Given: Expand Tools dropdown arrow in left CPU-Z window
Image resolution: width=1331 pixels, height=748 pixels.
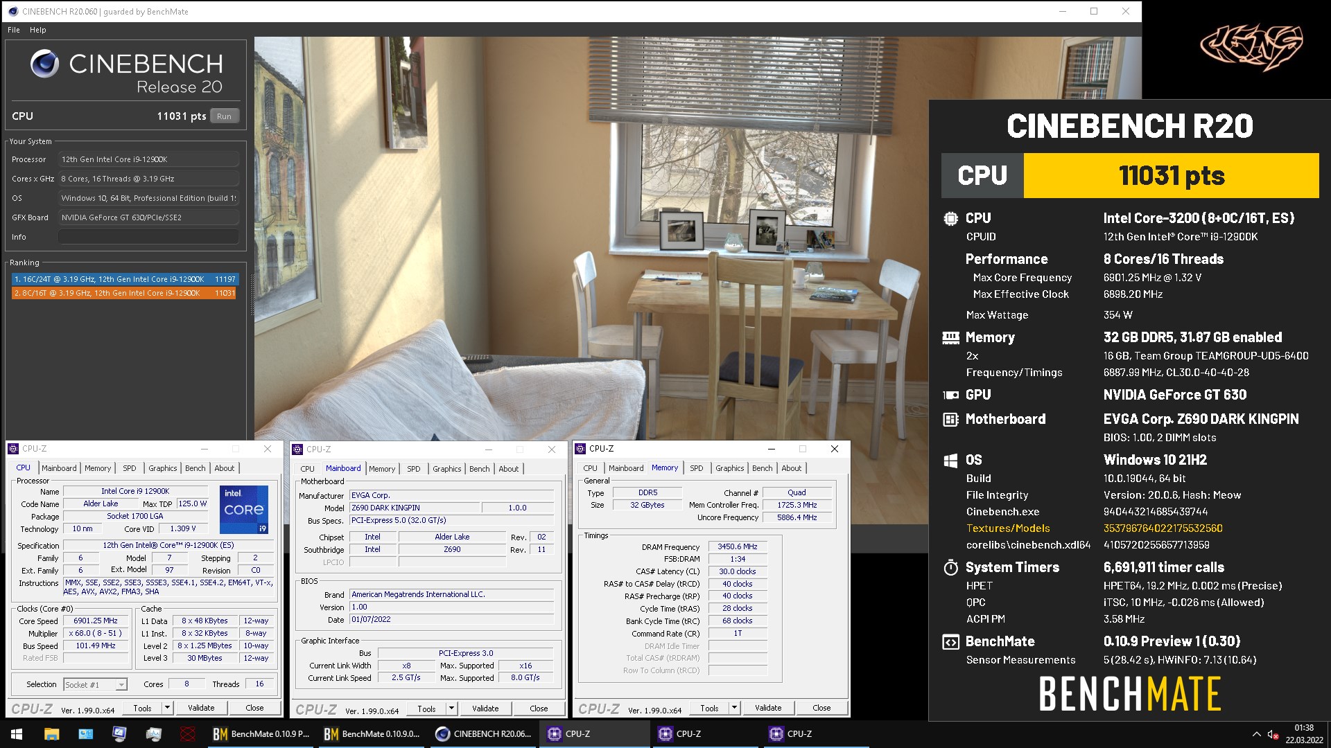Looking at the screenshot, I should (x=167, y=708).
